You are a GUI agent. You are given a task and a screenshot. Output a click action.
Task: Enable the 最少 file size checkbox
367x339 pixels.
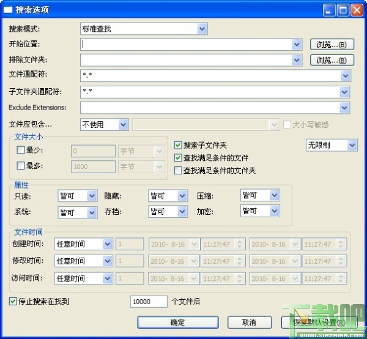21,150
